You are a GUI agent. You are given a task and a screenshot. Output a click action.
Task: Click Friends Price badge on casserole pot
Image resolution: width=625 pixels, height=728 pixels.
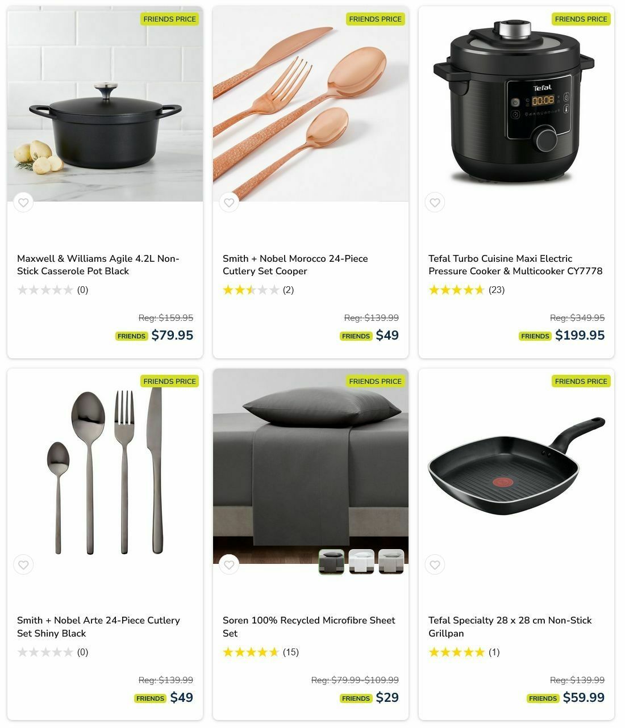[x=170, y=19]
